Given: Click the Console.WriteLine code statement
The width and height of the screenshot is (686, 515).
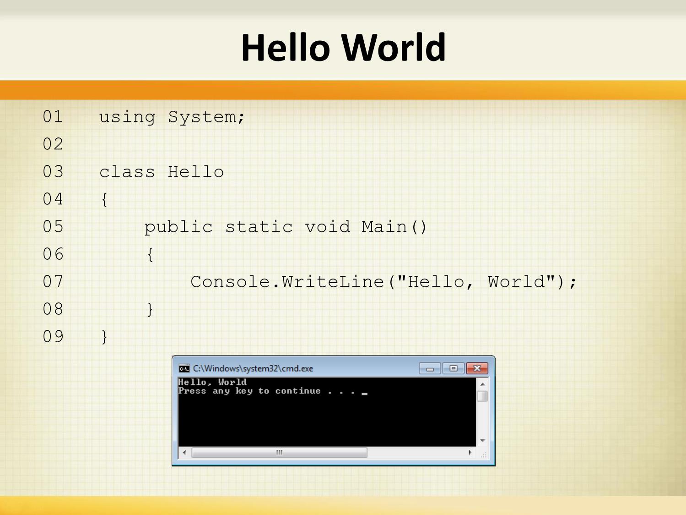Looking at the screenshot, I should click(384, 282).
